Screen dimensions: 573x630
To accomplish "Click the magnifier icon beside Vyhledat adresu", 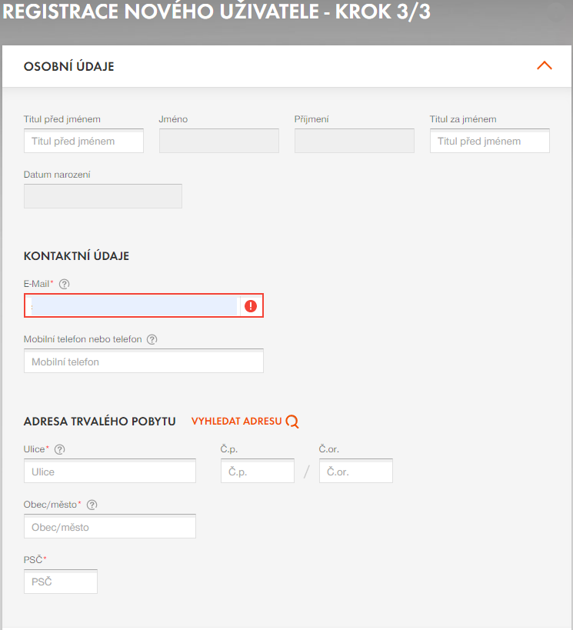I will (292, 422).
